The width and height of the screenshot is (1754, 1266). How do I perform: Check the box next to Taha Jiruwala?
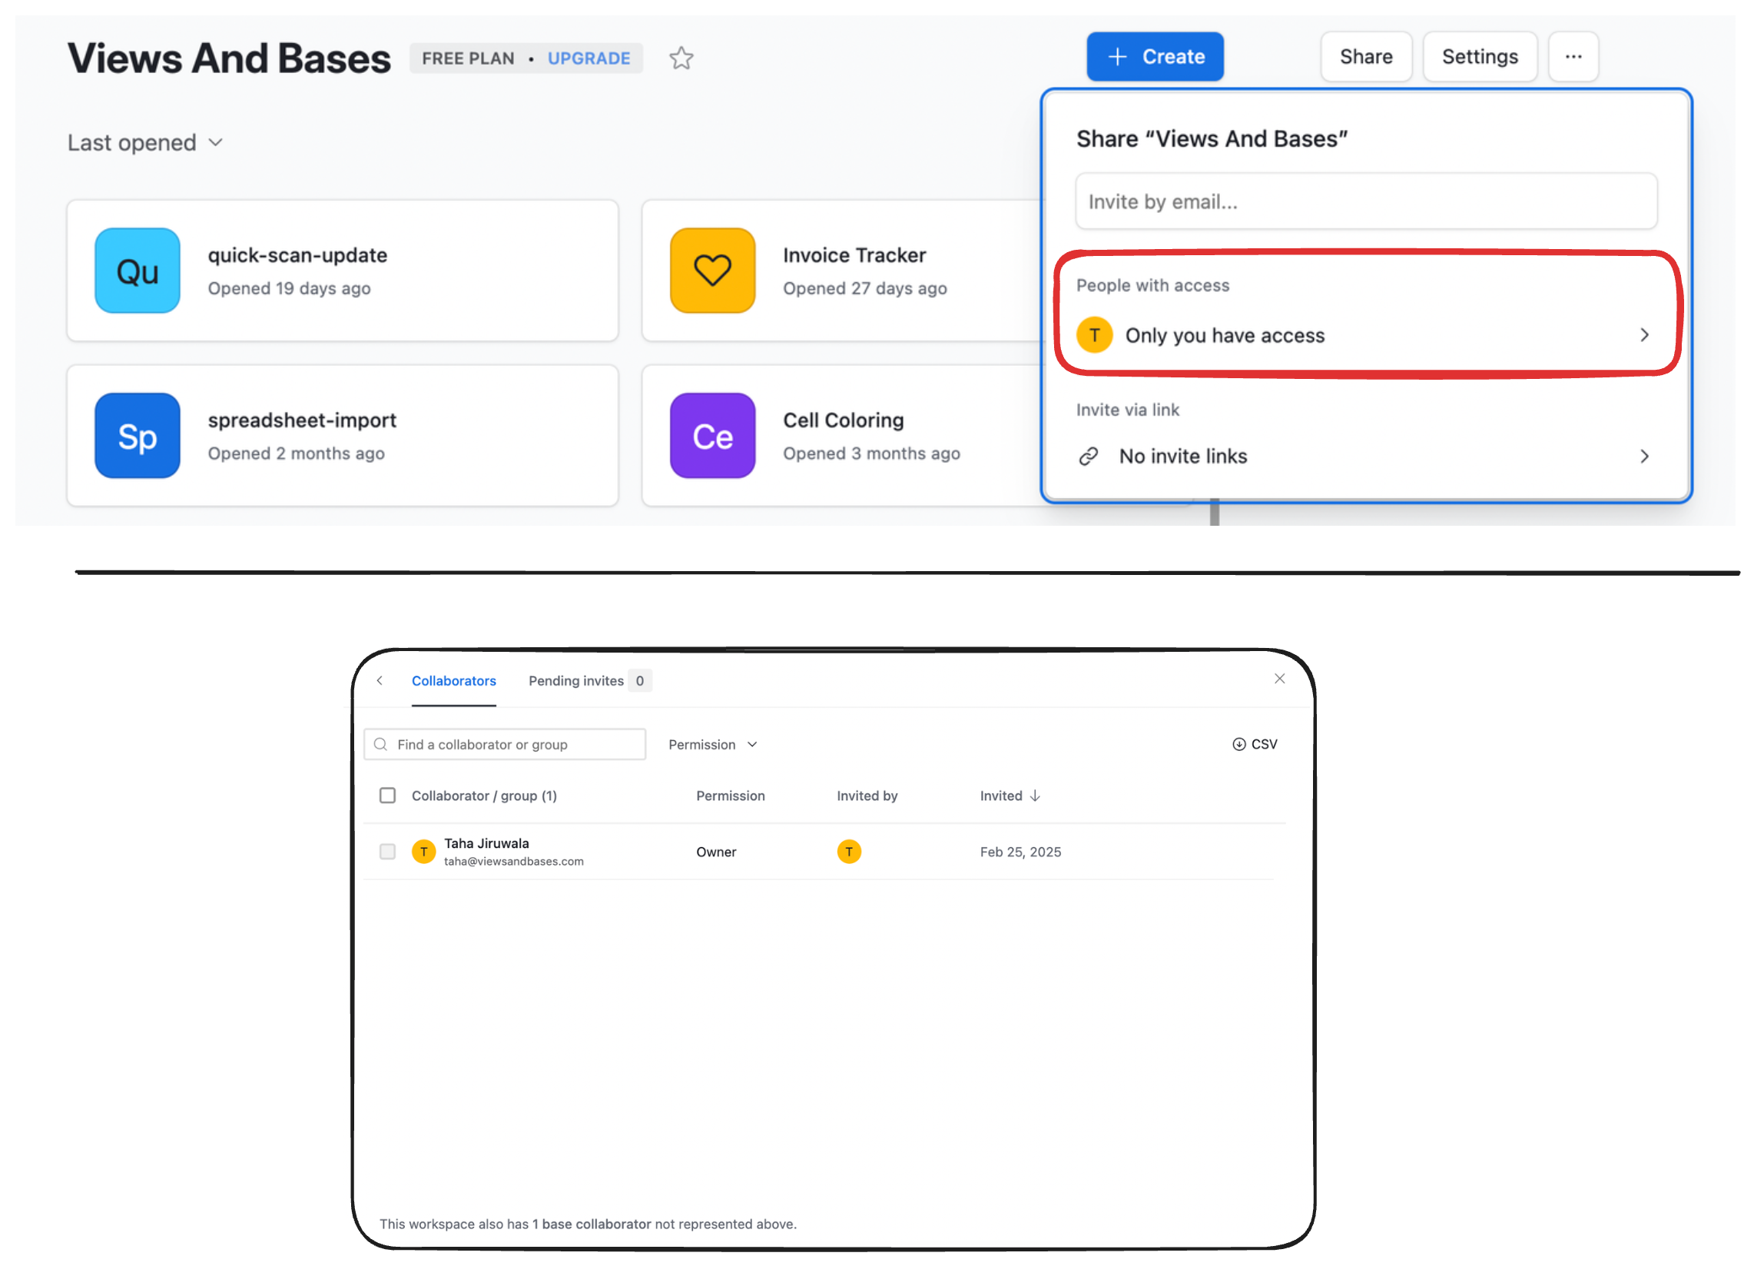[387, 851]
